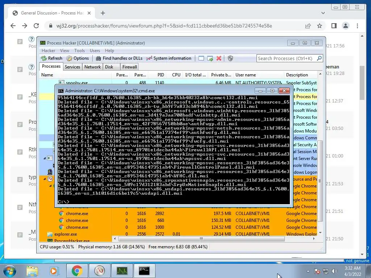Switch to the Network tab
371x278 pixels.
[x=92, y=67]
